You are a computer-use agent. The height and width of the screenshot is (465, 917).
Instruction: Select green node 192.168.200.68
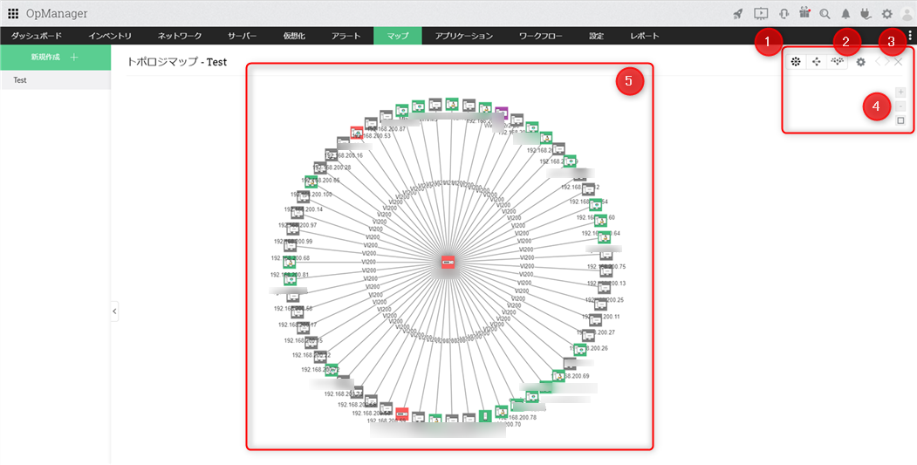click(x=289, y=263)
